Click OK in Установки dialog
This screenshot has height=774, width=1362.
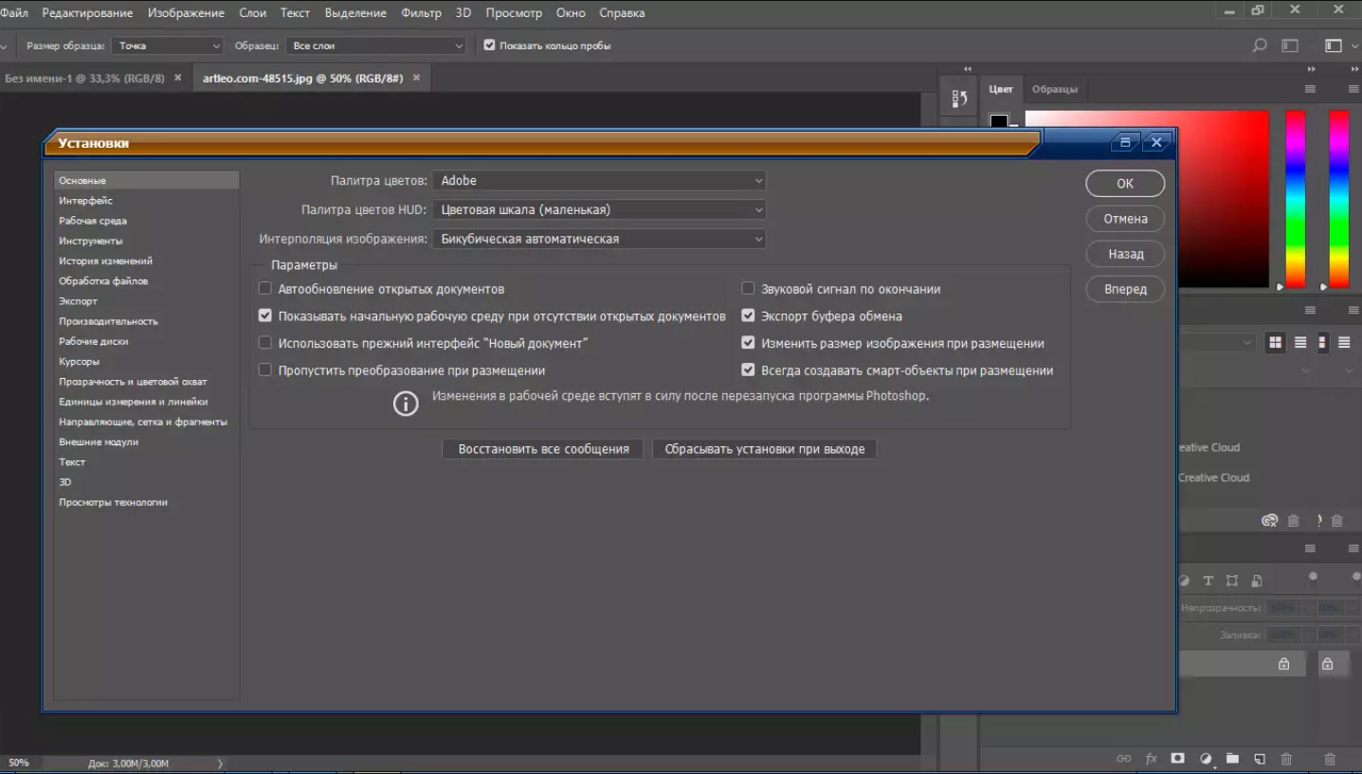1125,184
